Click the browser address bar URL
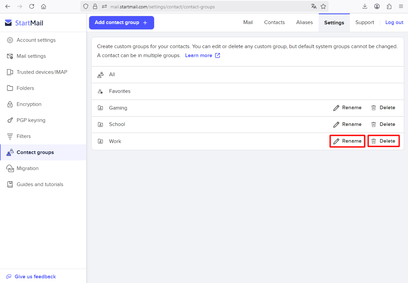Viewport: 408px width, 283px height. click(x=162, y=7)
